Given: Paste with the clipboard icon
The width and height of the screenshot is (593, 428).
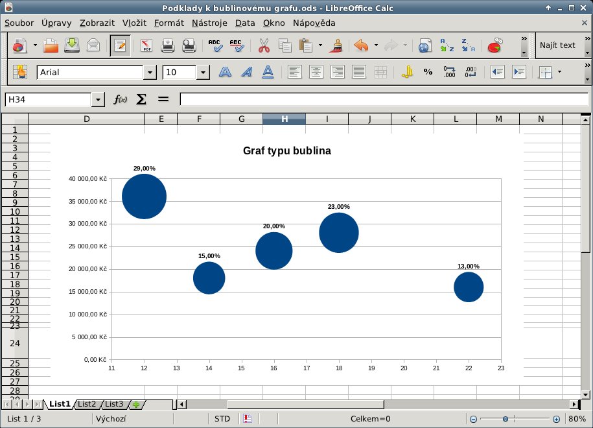Looking at the screenshot, I should [306, 46].
